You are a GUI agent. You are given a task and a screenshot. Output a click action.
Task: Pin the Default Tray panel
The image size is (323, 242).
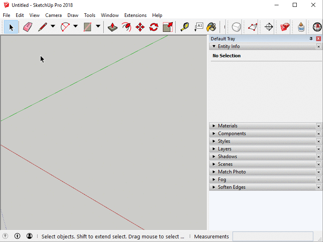pos(311,39)
